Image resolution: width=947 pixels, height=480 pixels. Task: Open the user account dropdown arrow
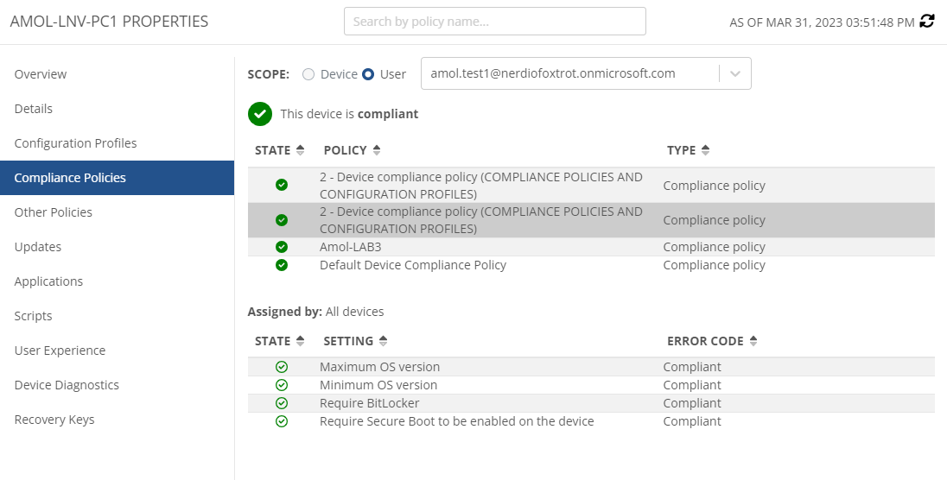(x=735, y=73)
